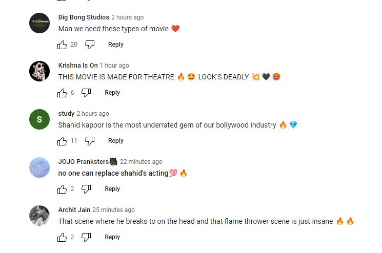Reply to Archit Jain's comment
382x253 pixels.
click(x=112, y=237)
